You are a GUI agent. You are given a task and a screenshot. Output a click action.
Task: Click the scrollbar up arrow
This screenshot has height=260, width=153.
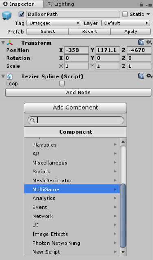[x=123, y=142]
